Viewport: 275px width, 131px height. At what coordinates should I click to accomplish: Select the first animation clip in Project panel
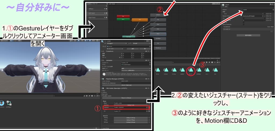coord(158,70)
